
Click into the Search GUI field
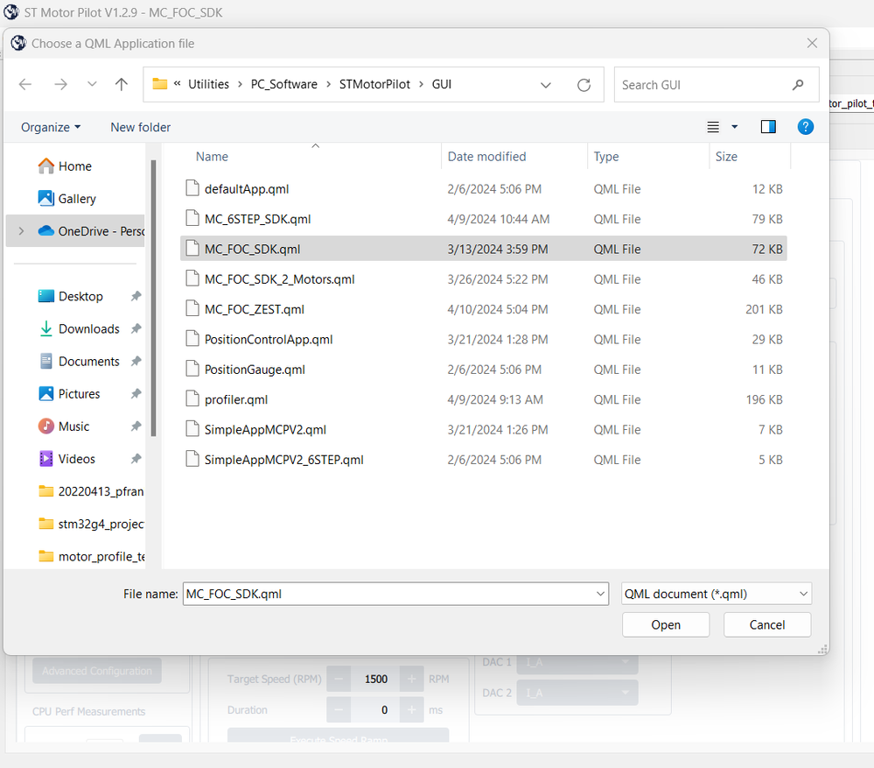click(x=717, y=85)
